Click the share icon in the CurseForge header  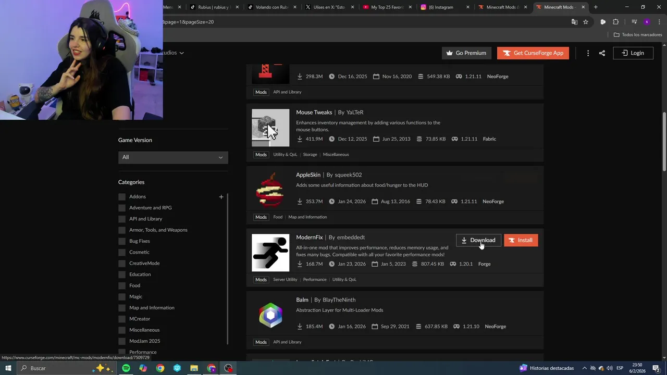click(602, 53)
